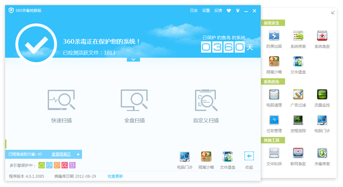Start the 快速扫描 quick scan
Screen dimensions: 343x187
click(x=61, y=106)
